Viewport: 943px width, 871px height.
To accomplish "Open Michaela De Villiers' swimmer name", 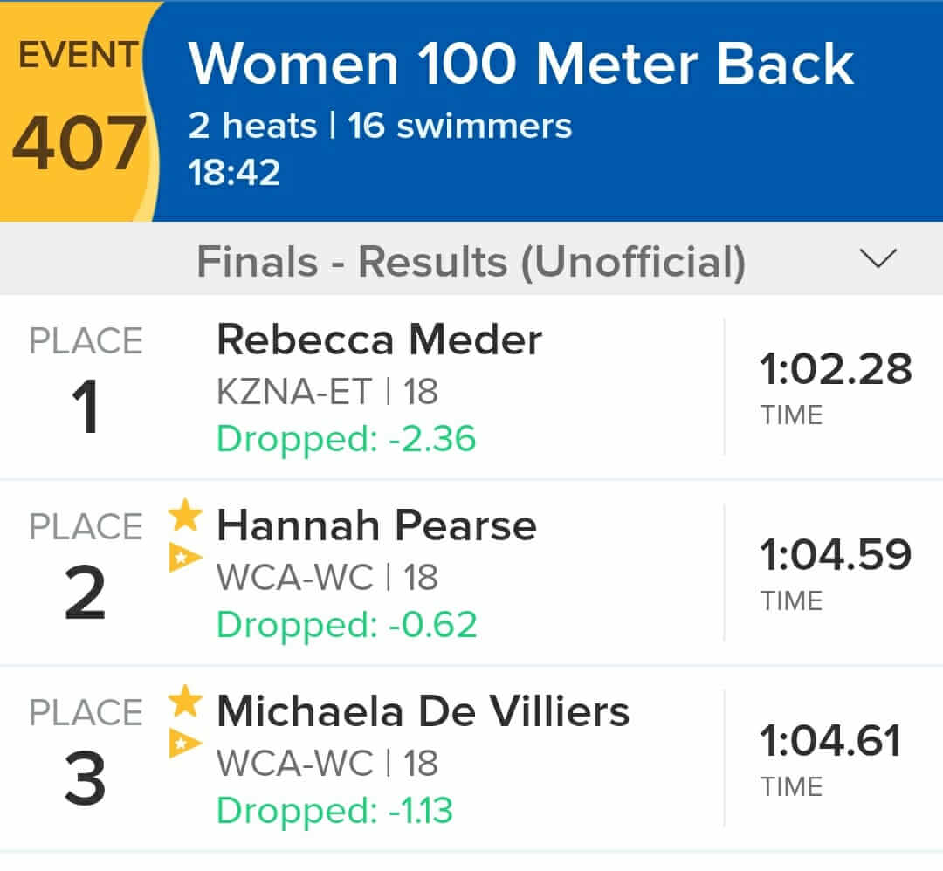I will (423, 711).
